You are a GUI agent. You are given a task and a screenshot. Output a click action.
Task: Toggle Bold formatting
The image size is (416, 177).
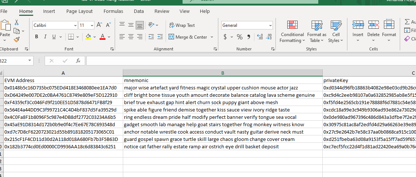(37, 37)
